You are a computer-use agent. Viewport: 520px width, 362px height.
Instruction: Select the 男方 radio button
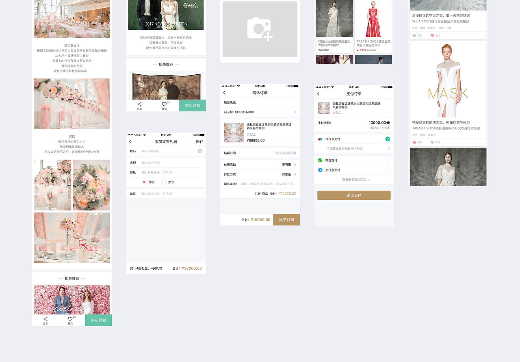[x=144, y=182]
